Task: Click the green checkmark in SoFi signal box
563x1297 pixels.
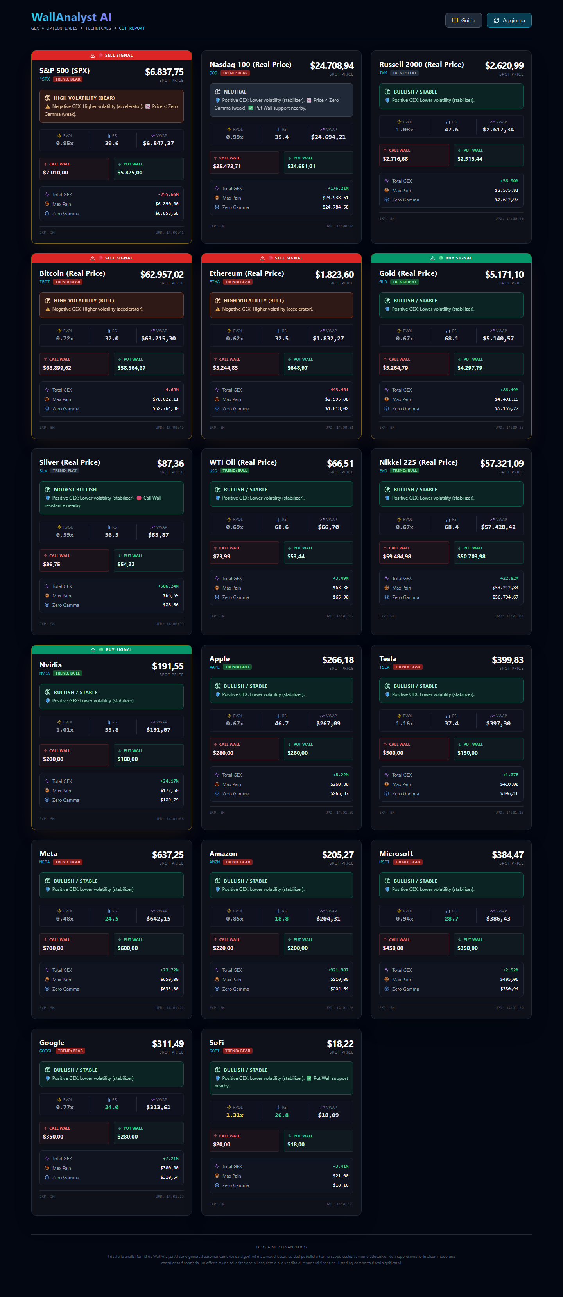Action: click(x=309, y=1078)
